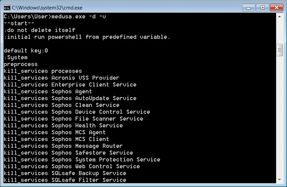
Task: Minimize the cmd.exe window
Action: 249,7
